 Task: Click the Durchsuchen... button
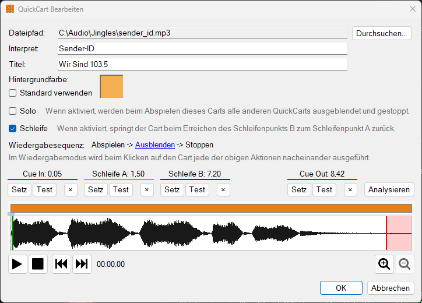click(381, 33)
